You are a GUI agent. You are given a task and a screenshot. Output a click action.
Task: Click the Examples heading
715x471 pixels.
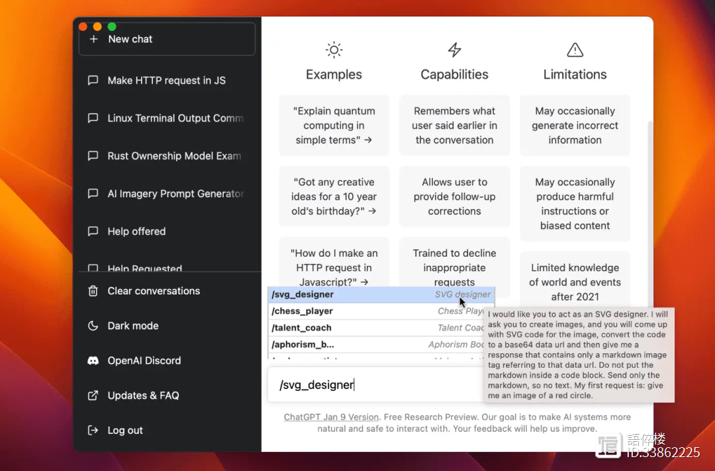(x=334, y=74)
